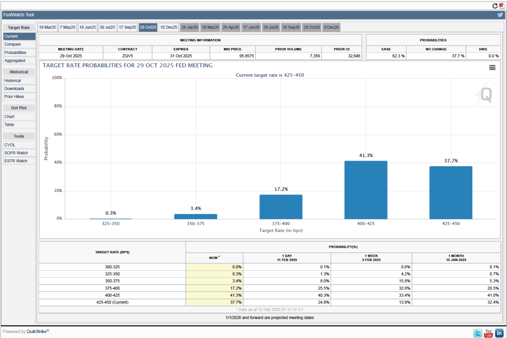Viewport: 507px width, 338px height.
Task: Click the refresh icon at top right
Action: (x=495, y=5)
